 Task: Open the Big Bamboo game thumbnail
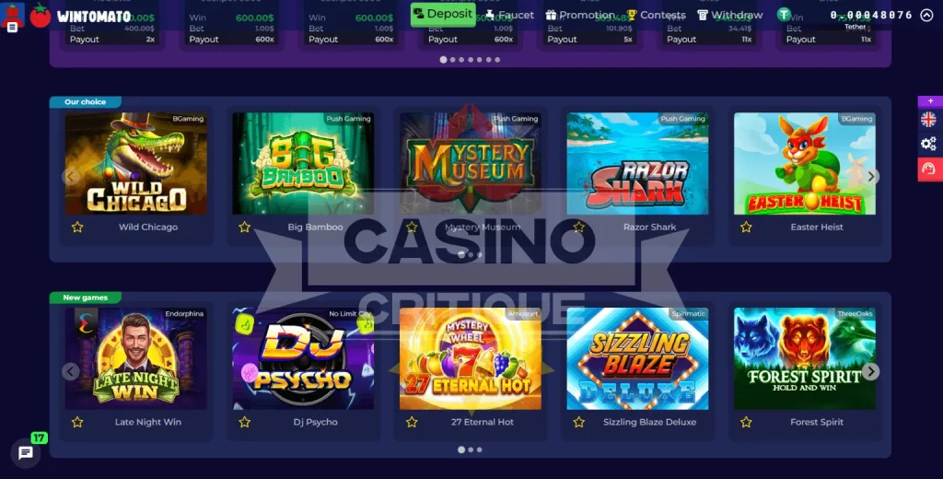click(303, 163)
